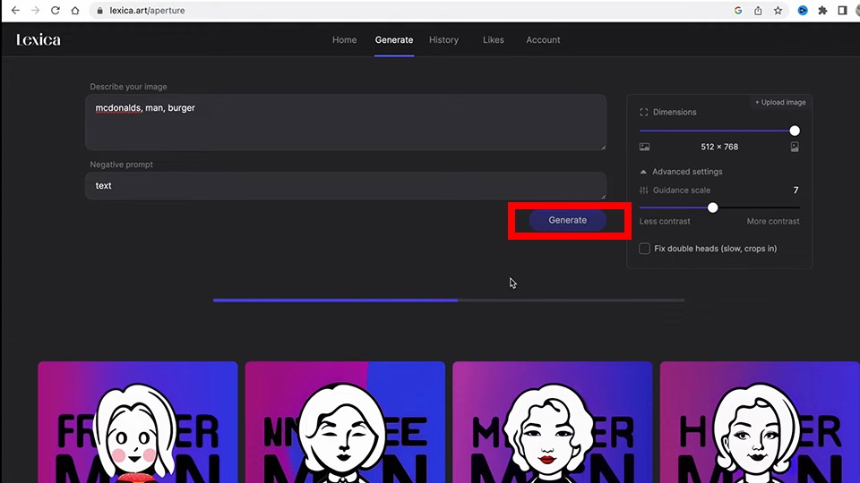The image size is (860, 483).
Task: Click the Google icon in address bar
Action: (737, 11)
